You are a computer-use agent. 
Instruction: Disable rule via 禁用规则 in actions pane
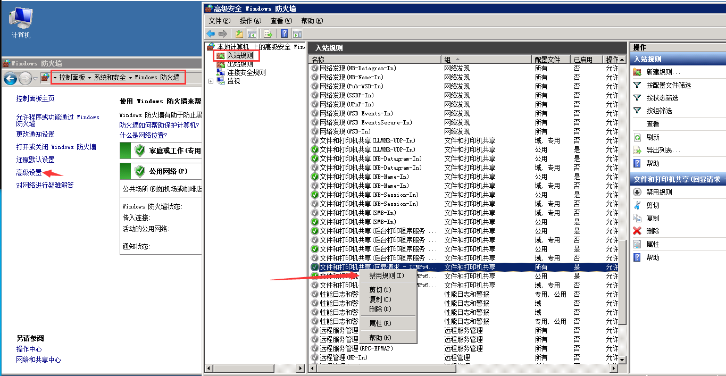pos(659,193)
